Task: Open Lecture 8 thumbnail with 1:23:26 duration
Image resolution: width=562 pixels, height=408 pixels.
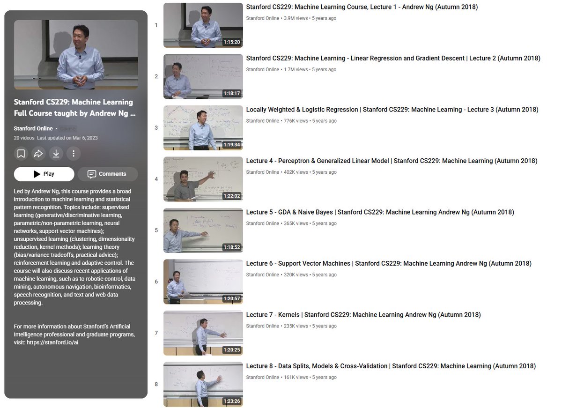Action: (x=203, y=384)
